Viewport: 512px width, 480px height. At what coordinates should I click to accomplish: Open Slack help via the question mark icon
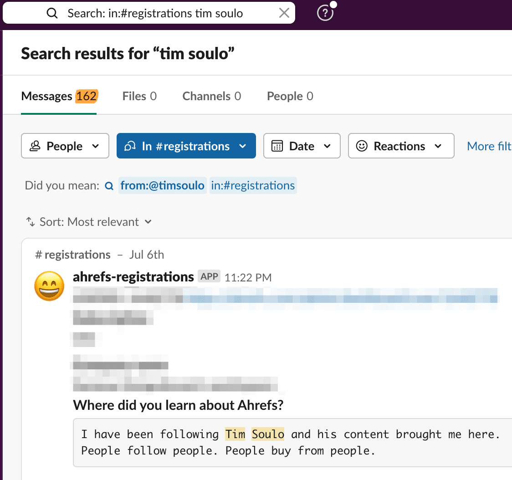click(325, 13)
